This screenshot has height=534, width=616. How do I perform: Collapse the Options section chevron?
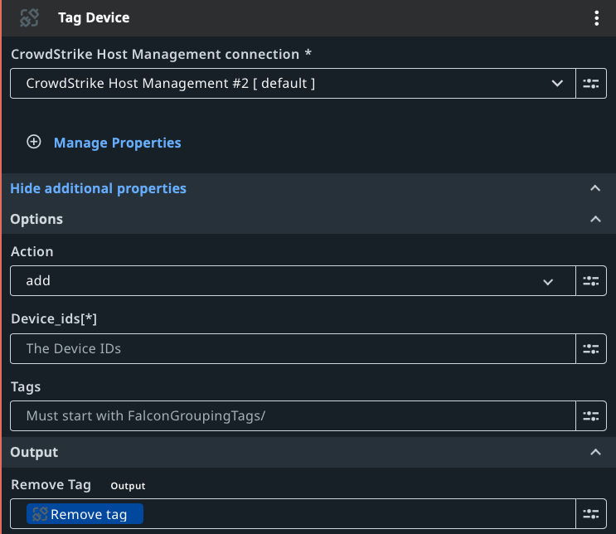[595, 219]
